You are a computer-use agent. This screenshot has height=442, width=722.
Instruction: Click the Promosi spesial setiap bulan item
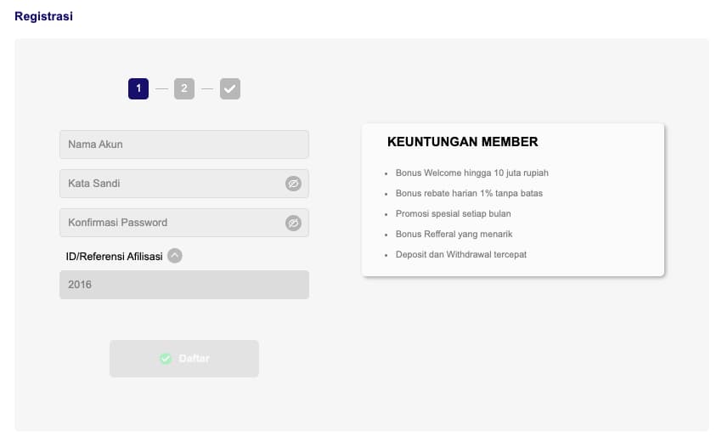click(x=453, y=214)
